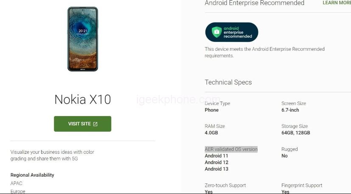Click the Fingerprint Support label

pos(302,185)
